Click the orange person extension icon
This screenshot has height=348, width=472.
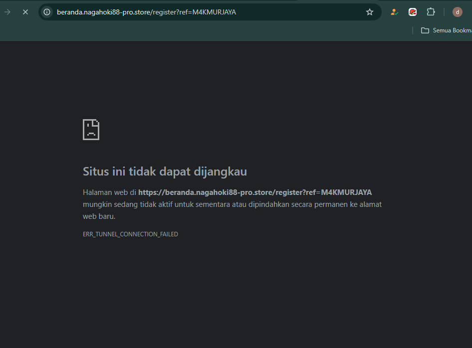coord(394,12)
